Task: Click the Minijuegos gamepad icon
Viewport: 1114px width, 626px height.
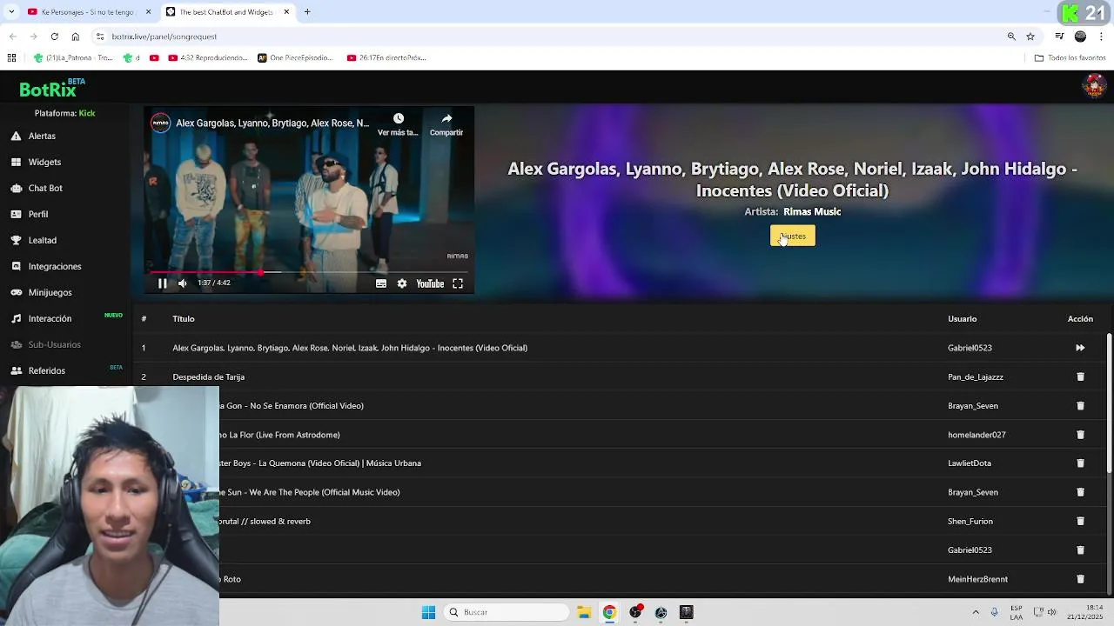Action: click(x=16, y=293)
